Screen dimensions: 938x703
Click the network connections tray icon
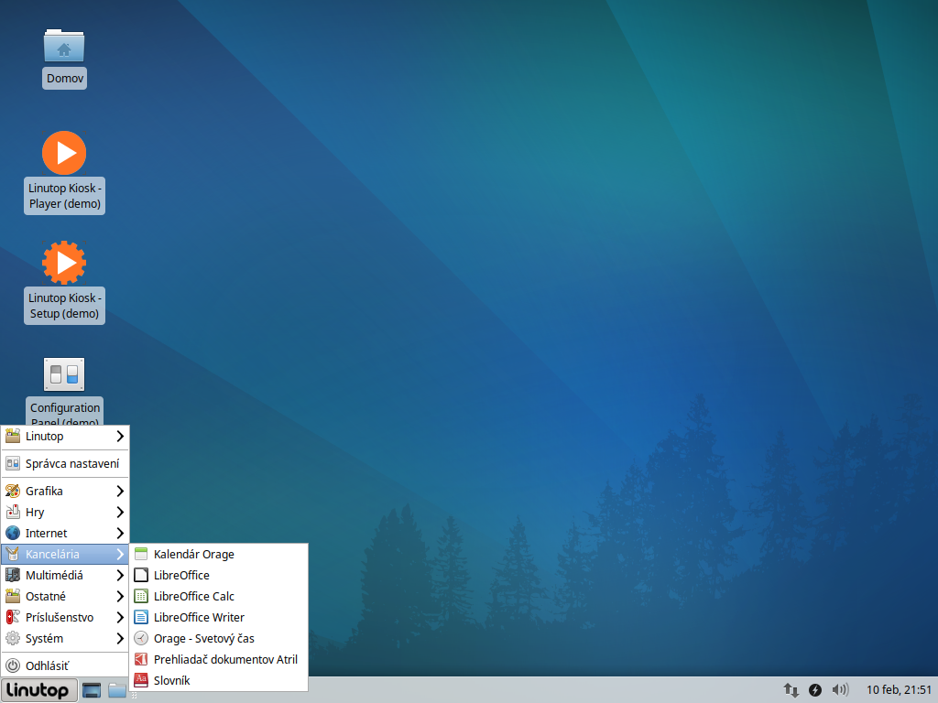(x=791, y=690)
